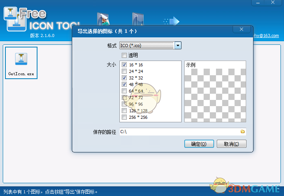Open the format dropdown arrow
This screenshot has height=196, width=284.
[x=178, y=46]
